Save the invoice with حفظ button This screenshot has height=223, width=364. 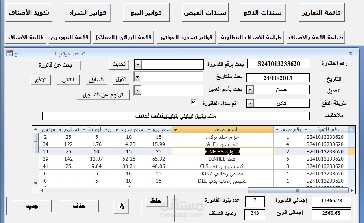pyautogui.click(x=156, y=201)
